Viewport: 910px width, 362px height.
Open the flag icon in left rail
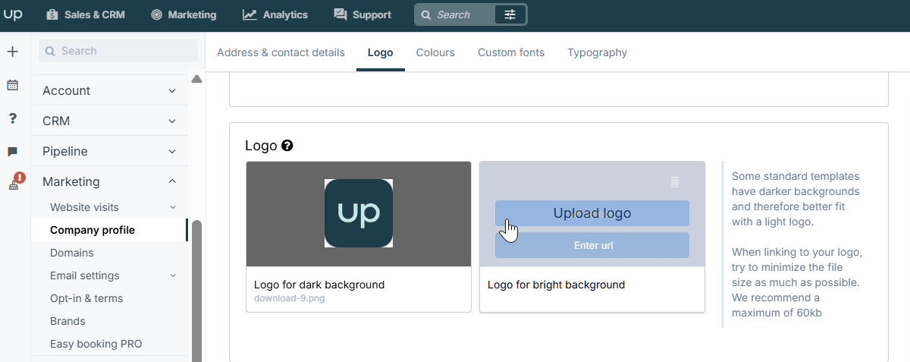point(12,152)
